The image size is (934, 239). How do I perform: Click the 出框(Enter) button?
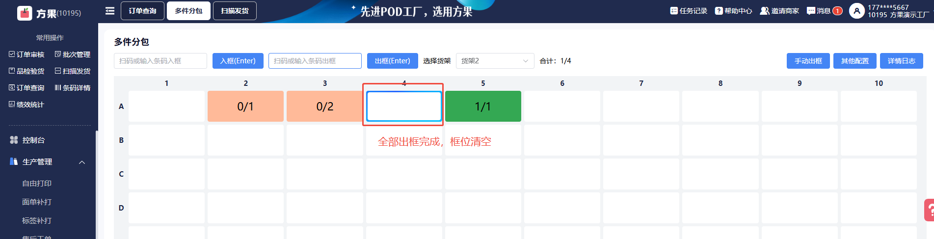click(x=393, y=61)
